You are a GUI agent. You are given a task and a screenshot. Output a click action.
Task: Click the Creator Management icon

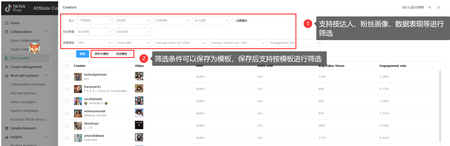tap(7, 67)
